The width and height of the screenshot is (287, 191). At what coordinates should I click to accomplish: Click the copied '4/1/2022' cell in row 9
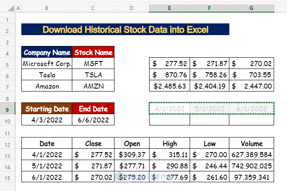(170, 109)
